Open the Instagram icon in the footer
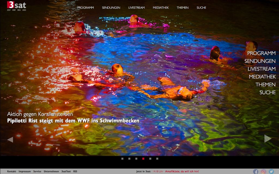Screen dimensions: 279x174 coord(263,172)
